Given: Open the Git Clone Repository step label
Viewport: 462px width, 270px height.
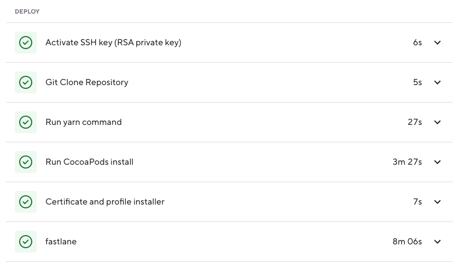Looking at the screenshot, I should tap(87, 82).
